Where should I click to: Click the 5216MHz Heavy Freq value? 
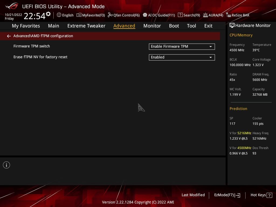tap(259, 139)
